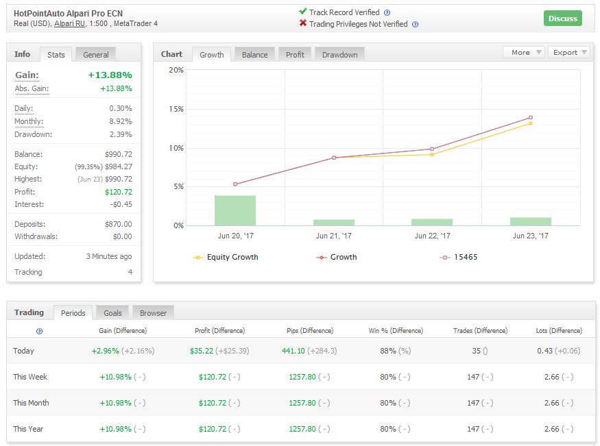Click the Jun 23 growth data point
600x446 pixels.
pos(530,118)
